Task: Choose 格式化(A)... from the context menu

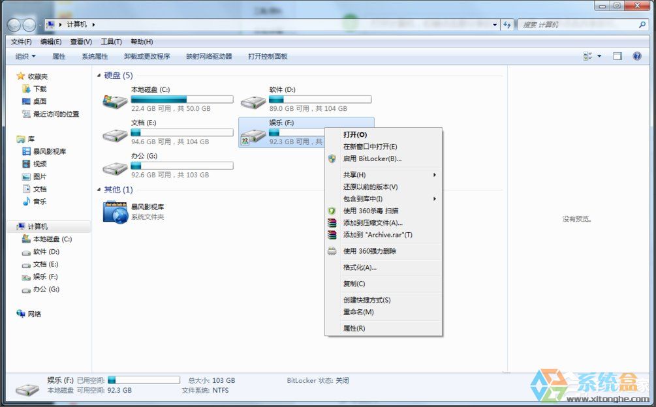Action: pos(360,267)
